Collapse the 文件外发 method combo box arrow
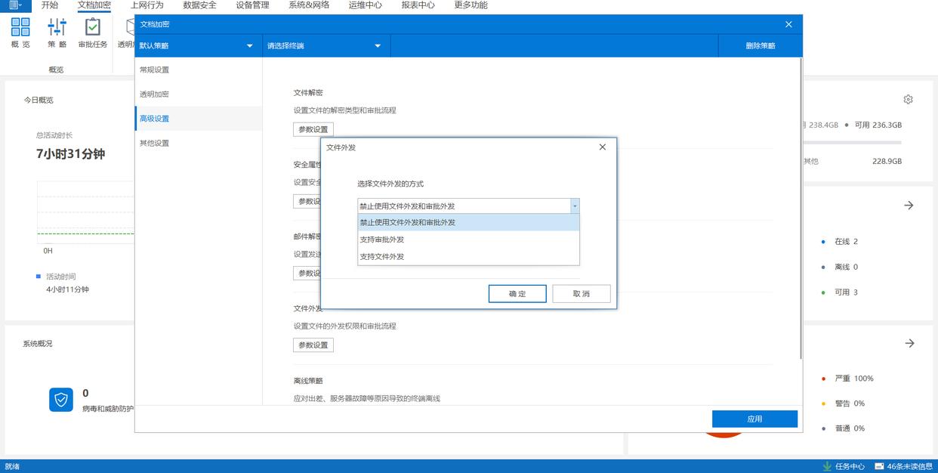Screen dimensions: 938x473 click(x=575, y=206)
